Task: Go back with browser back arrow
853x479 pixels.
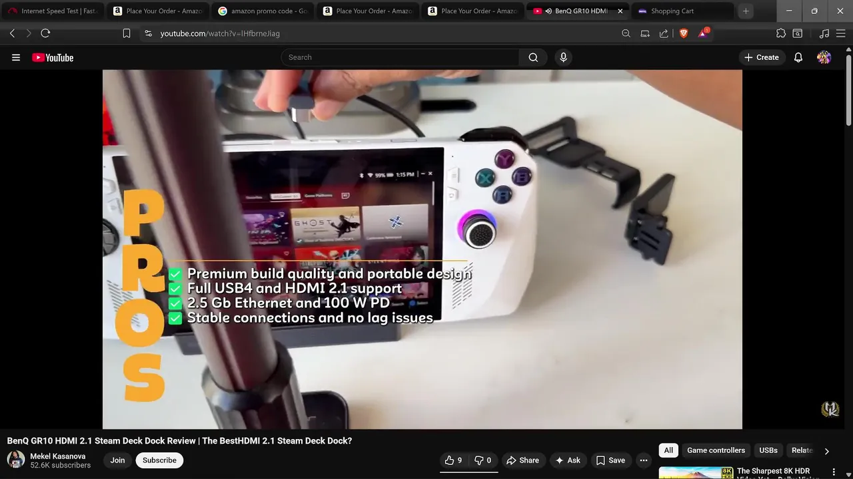Action: click(x=12, y=33)
